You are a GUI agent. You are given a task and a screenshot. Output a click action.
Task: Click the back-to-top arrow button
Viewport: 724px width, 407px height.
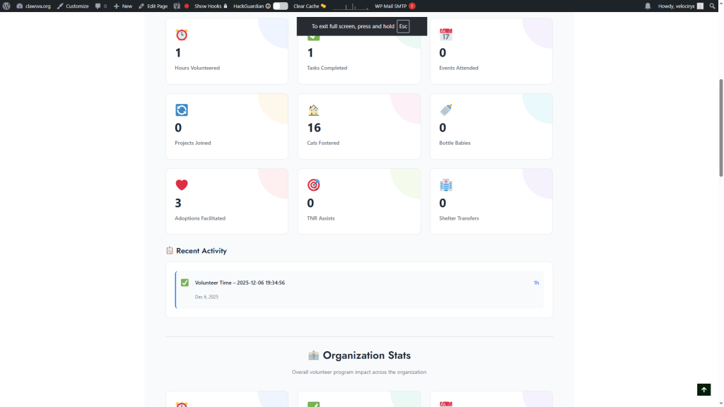tap(703, 389)
